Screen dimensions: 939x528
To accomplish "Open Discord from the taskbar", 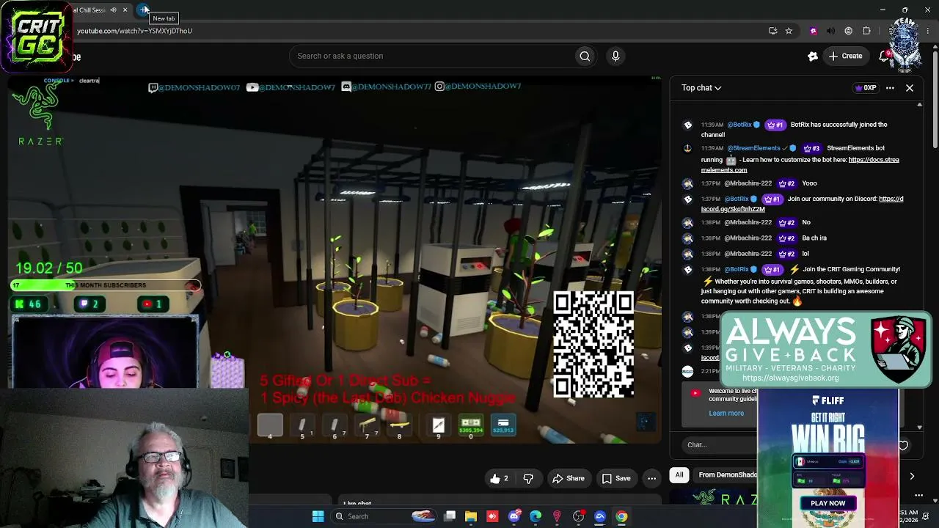I will click(x=514, y=516).
